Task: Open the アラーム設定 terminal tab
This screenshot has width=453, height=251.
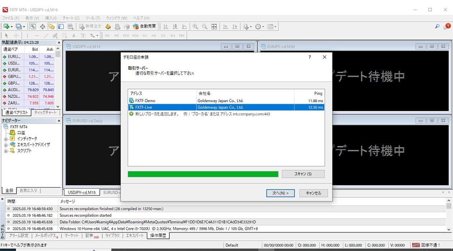Action: coord(18,236)
